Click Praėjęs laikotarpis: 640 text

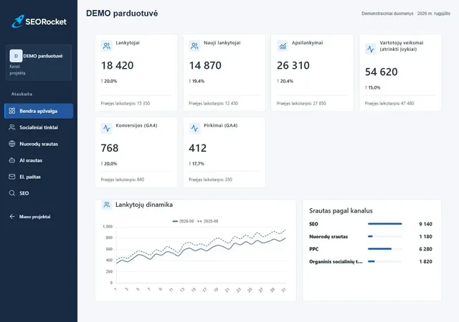pos(123,180)
